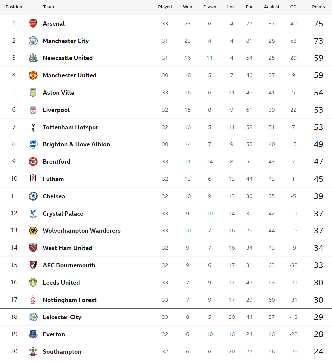
Task: Open the Nottingham Forest team page
Action: click(x=70, y=300)
